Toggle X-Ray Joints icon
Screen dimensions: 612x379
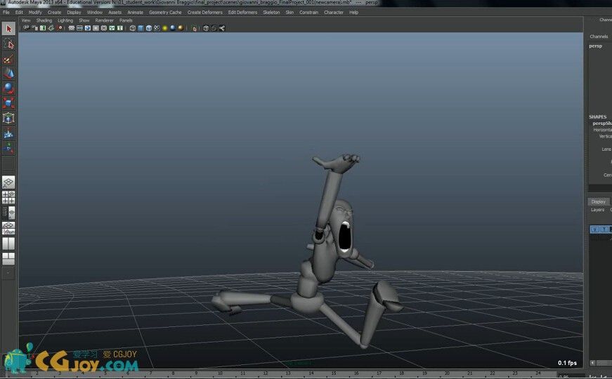222,28
